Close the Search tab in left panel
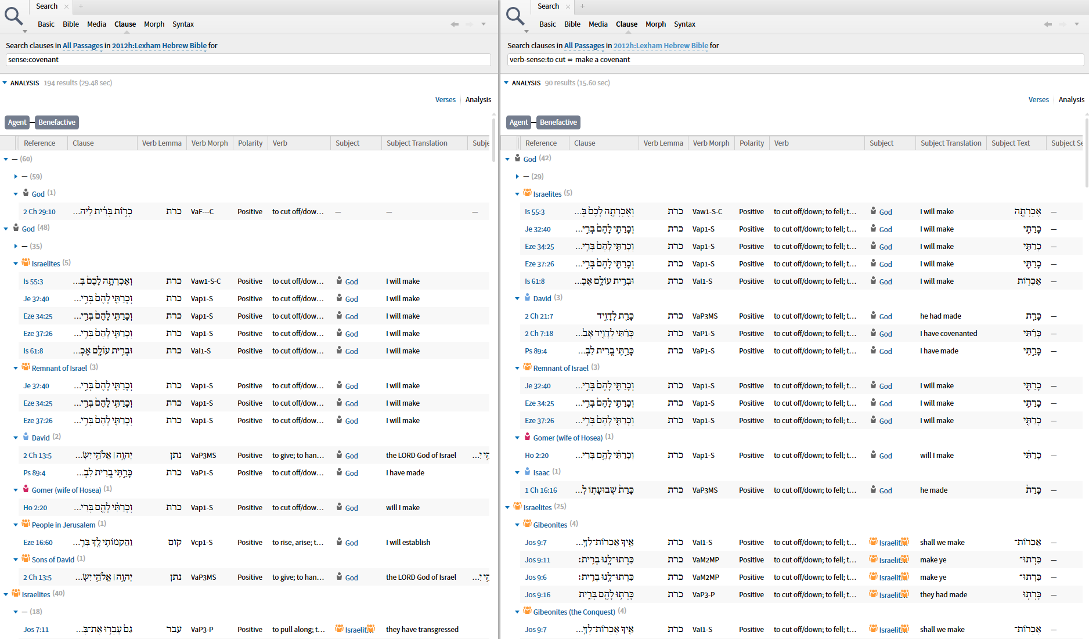Image resolution: width=1089 pixels, height=639 pixels. (x=67, y=6)
